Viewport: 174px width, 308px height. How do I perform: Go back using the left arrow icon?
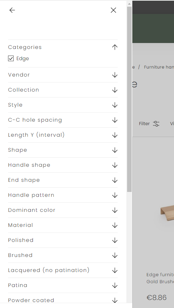pos(12,10)
